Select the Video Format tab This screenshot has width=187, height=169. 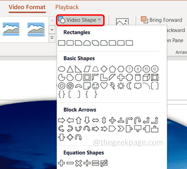(x=27, y=7)
